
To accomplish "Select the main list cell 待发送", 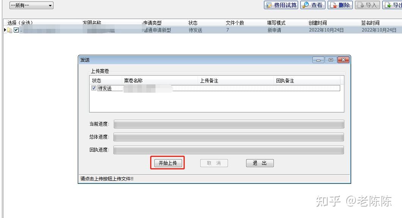I will [x=195, y=30].
